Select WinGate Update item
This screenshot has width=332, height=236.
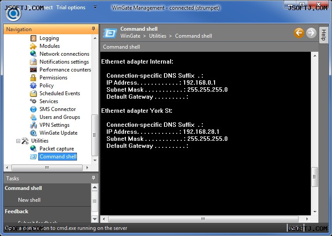58,133
